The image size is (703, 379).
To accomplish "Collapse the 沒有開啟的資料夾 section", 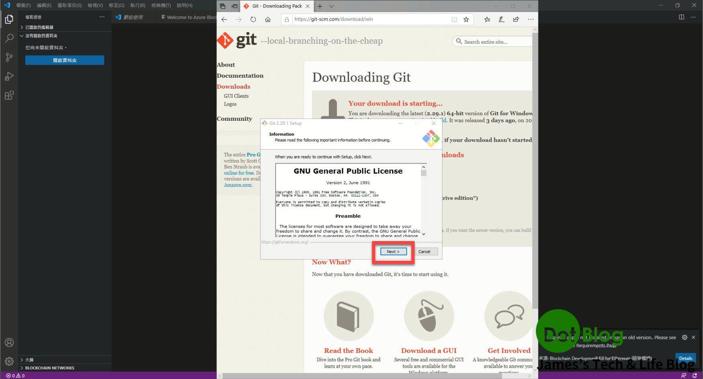I will (x=64, y=36).
